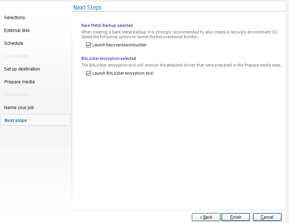
Task: Click the 'Launch BitLocker encryption tool' label text
Action: tap(123, 73)
